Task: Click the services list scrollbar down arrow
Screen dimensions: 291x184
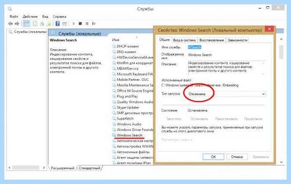Action: 281,162
